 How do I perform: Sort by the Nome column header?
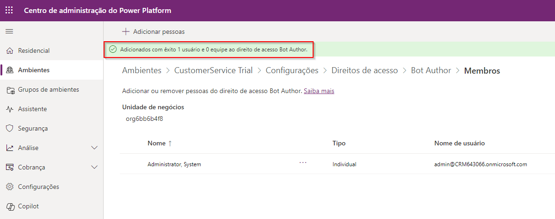point(156,144)
